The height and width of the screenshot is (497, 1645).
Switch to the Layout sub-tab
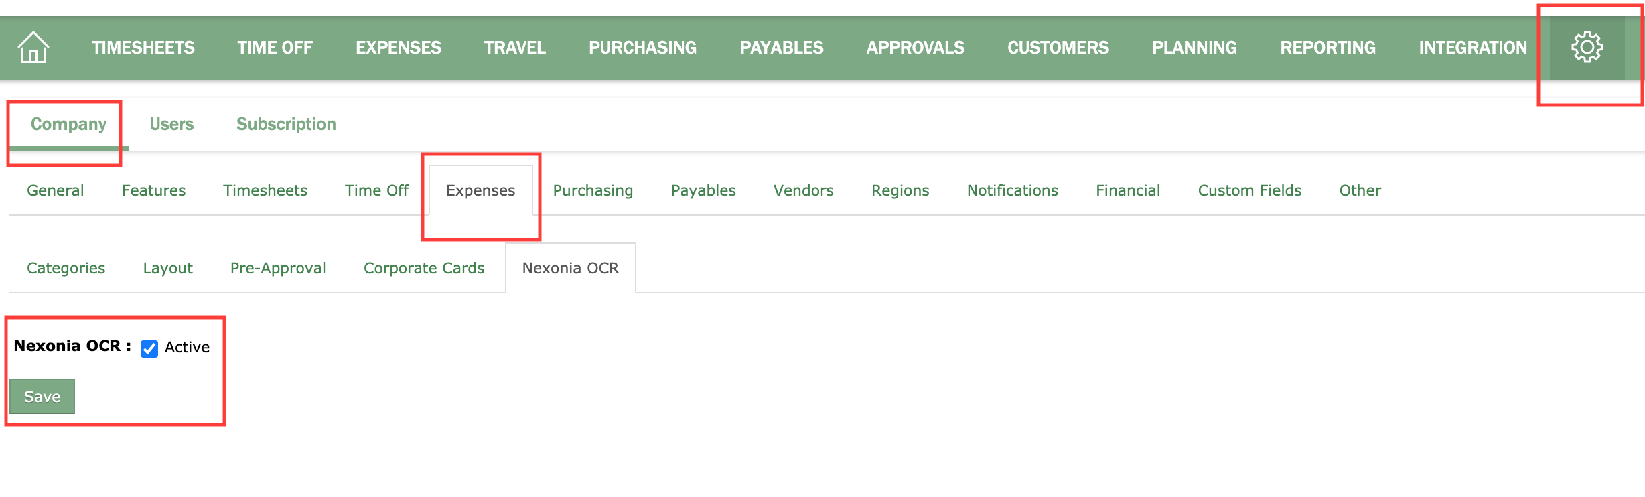[x=168, y=269]
